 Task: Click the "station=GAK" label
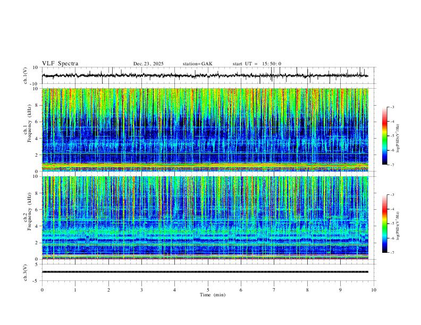197,64
